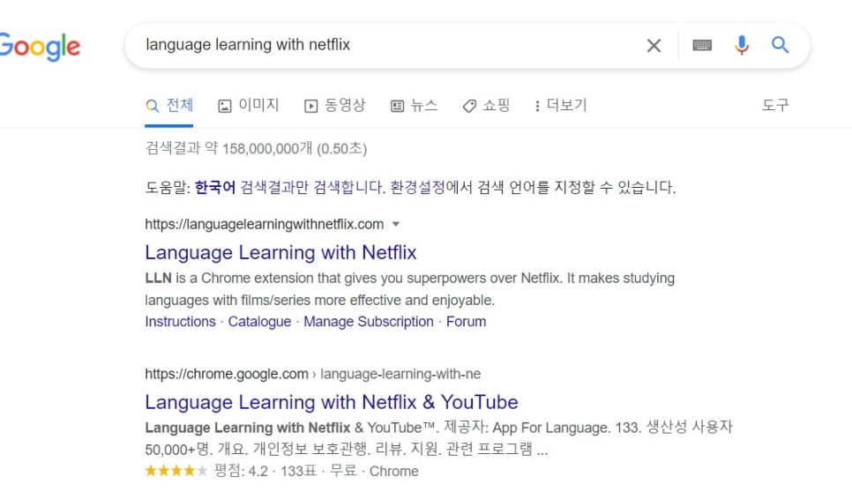Start voice search with the microphone icon

click(x=741, y=45)
